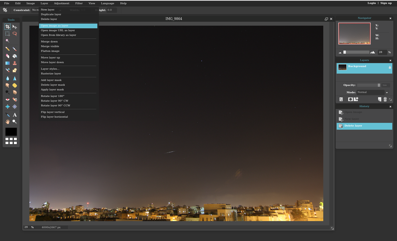The image size is (397, 241).
Task: Click the canvas zoom percent field
Action: click(26, 227)
